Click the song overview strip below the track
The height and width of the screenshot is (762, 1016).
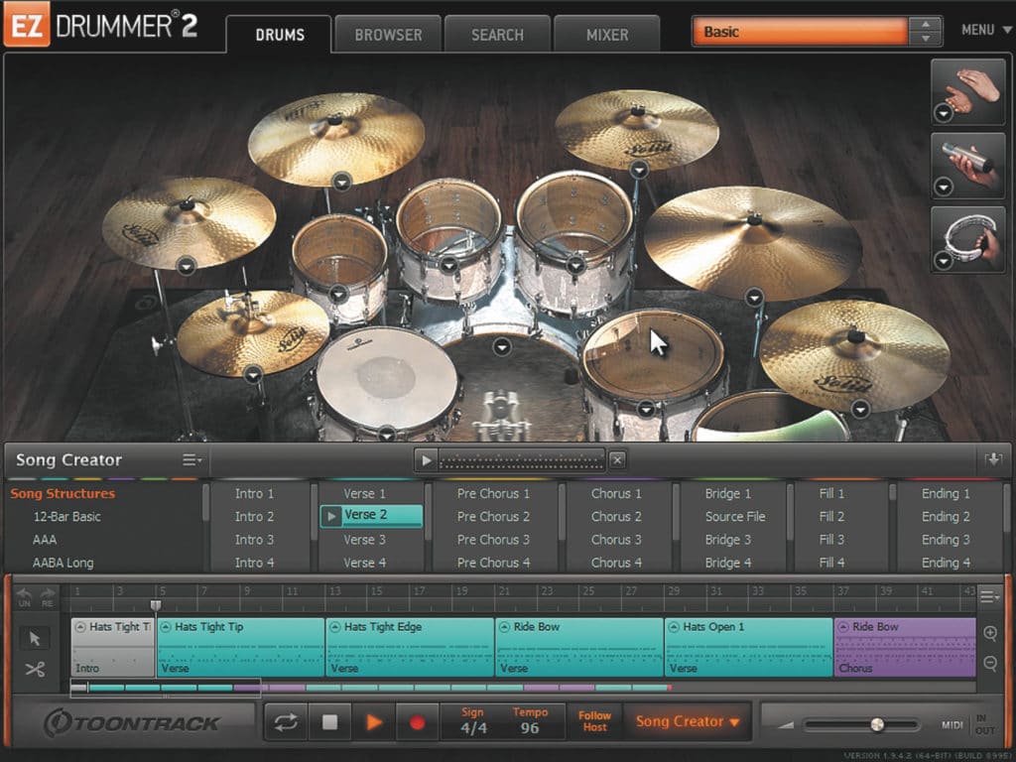tap(523, 688)
